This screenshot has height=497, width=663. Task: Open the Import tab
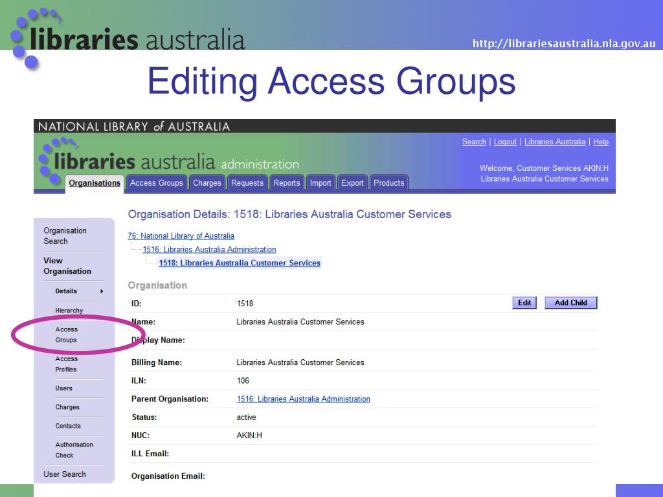[x=320, y=183]
